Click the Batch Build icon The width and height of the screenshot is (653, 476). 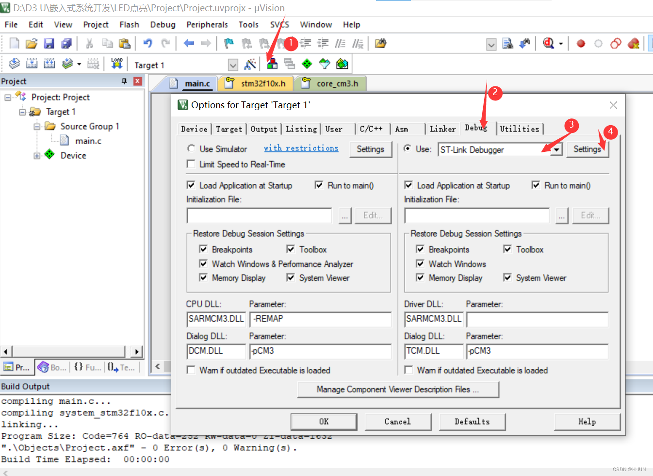tap(67, 64)
